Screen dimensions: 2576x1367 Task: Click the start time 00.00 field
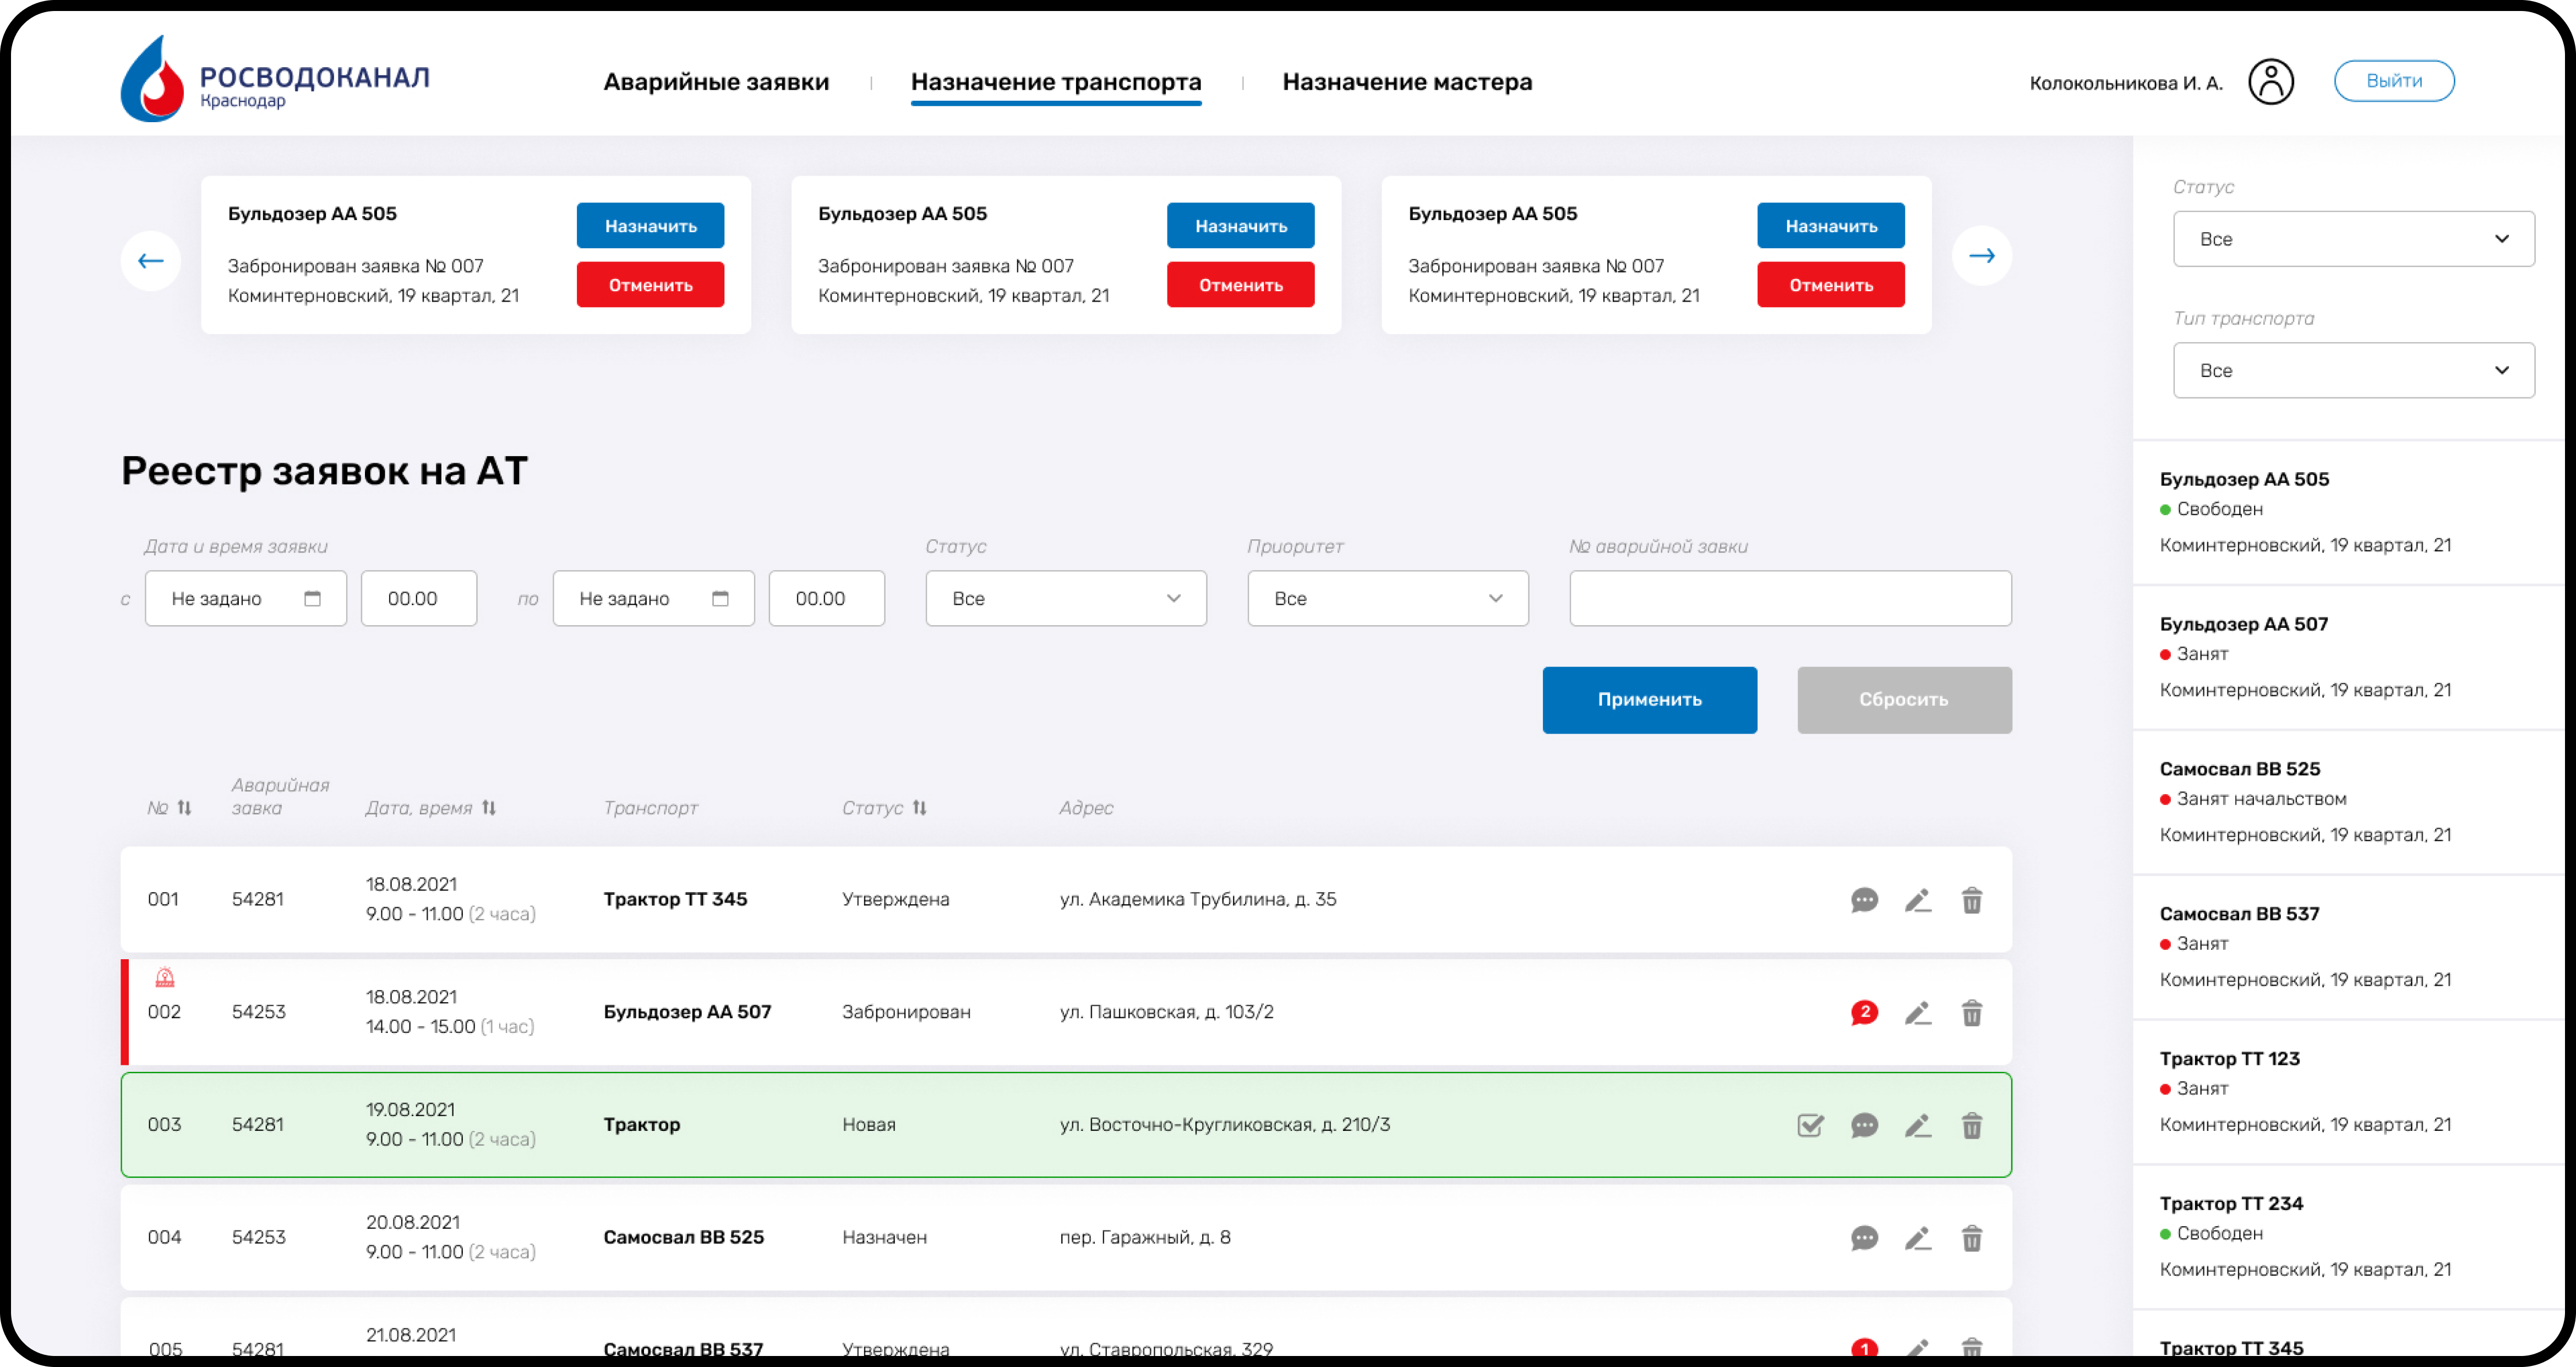tap(419, 598)
